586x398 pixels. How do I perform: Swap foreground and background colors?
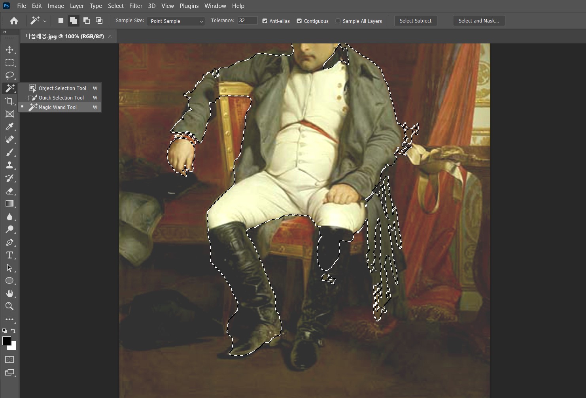coord(13,331)
